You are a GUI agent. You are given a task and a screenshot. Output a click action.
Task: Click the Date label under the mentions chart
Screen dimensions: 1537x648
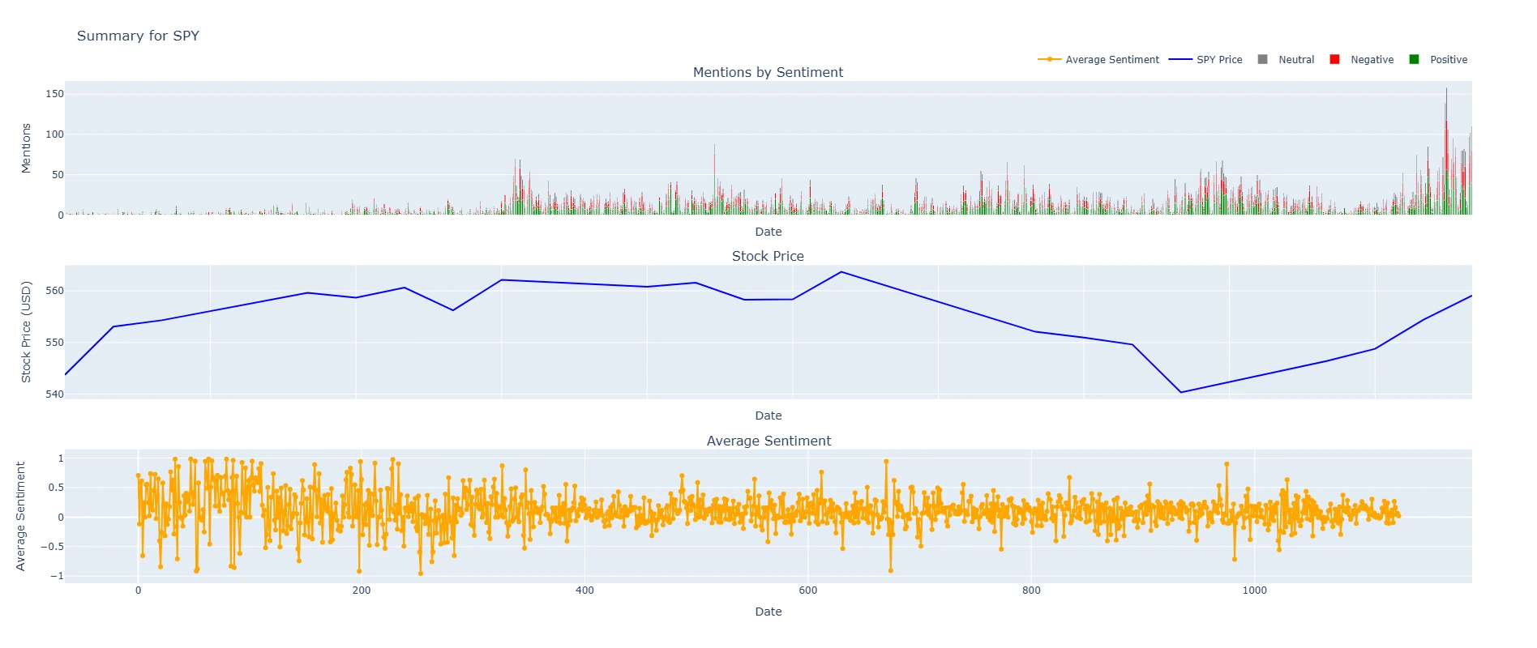(x=768, y=232)
